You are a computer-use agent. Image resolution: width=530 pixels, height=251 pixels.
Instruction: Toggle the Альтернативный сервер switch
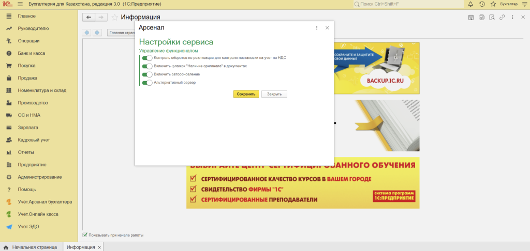pos(147,83)
